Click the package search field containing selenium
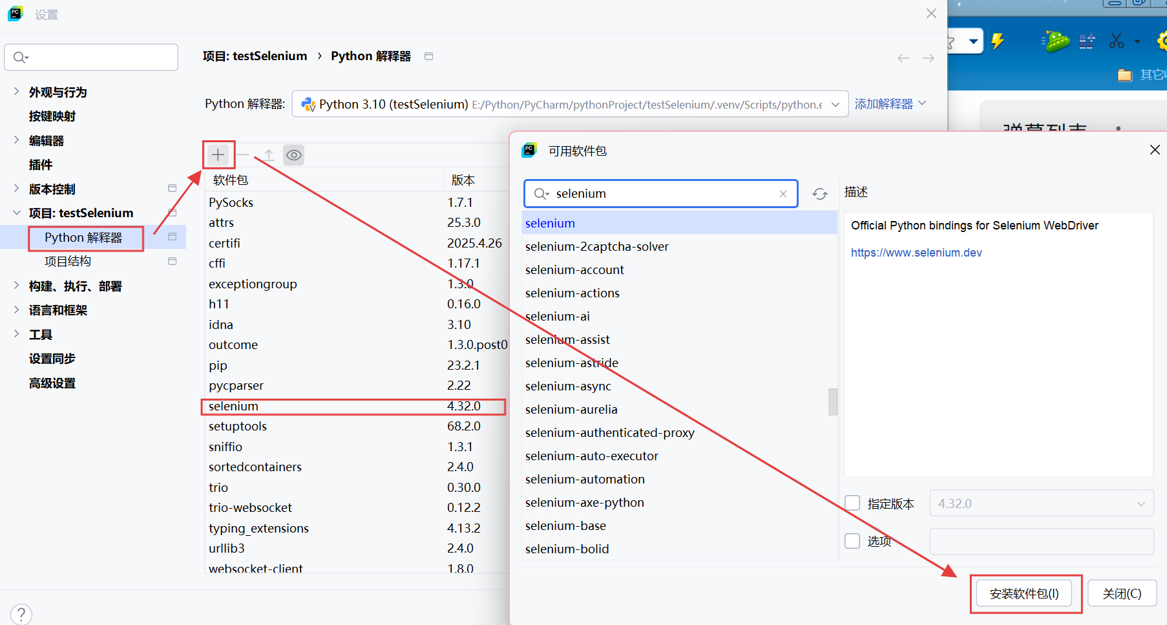This screenshot has height=625, width=1167. pos(660,194)
